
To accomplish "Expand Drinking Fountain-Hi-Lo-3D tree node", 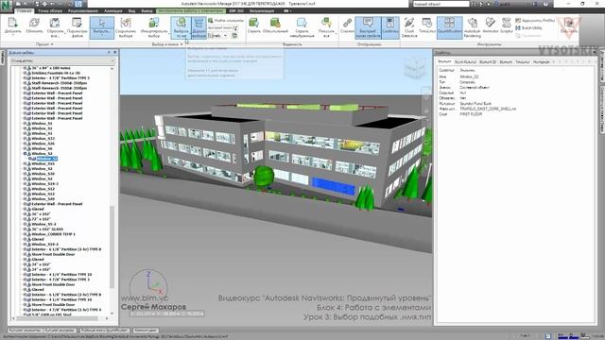I will [25, 73].
